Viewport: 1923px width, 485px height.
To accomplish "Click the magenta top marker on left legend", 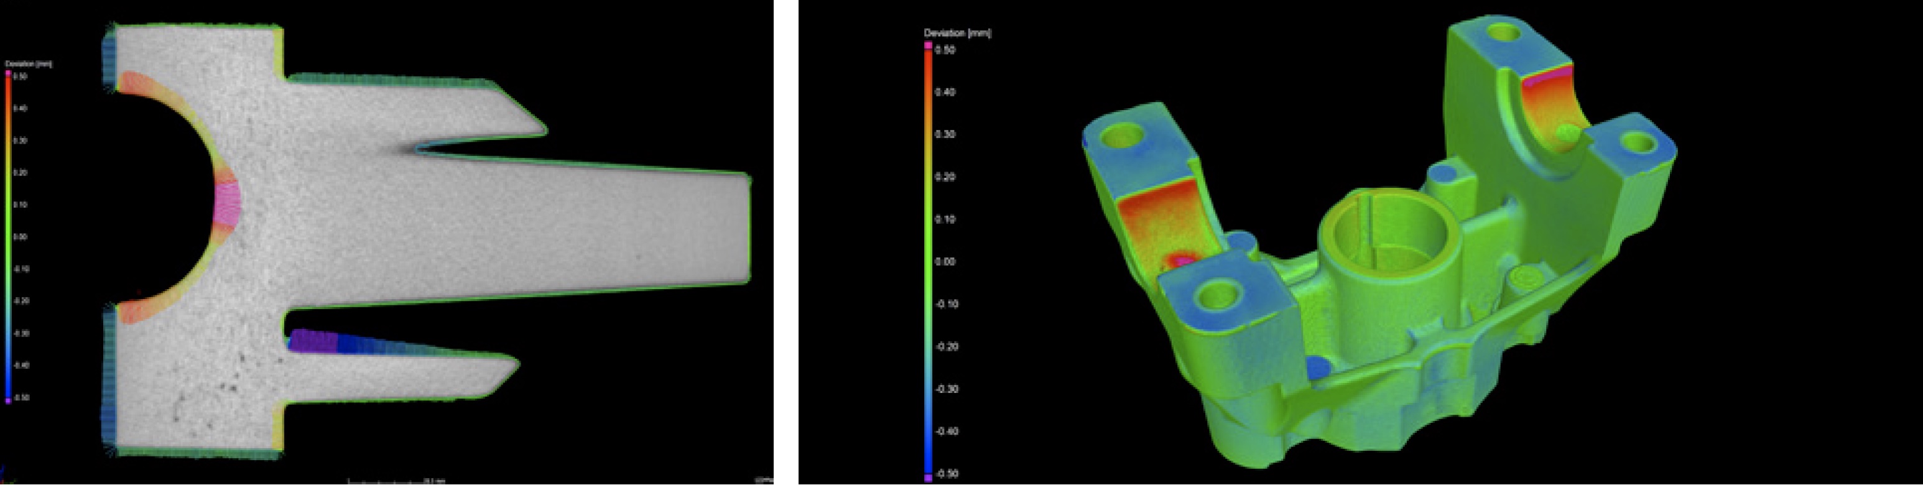I will pyautogui.click(x=8, y=73).
